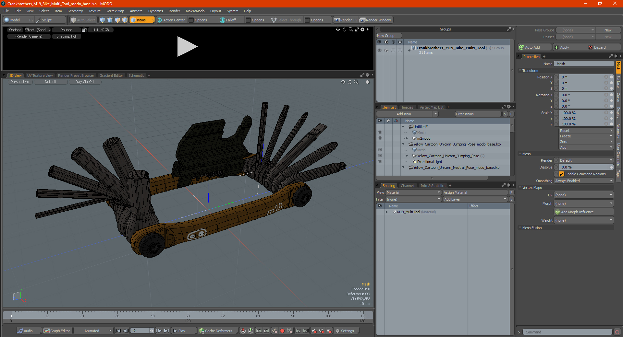Open 3D viewport gear settings
The image size is (623, 337).
click(x=368, y=82)
